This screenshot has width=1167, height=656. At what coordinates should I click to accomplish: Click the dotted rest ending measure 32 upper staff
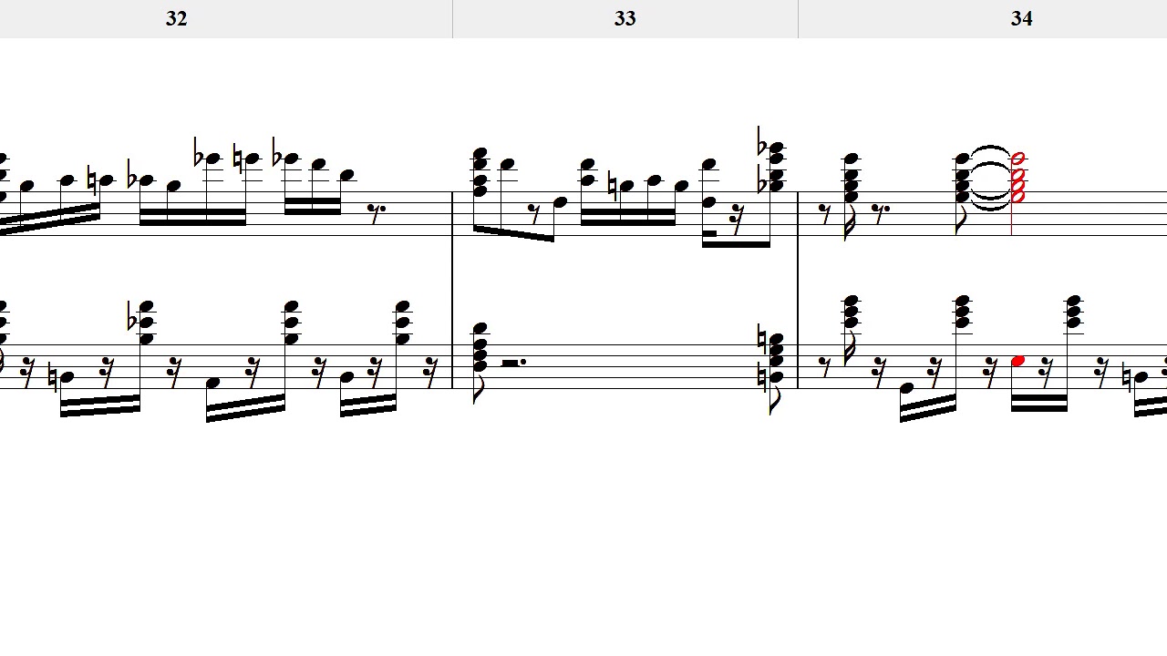(376, 212)
